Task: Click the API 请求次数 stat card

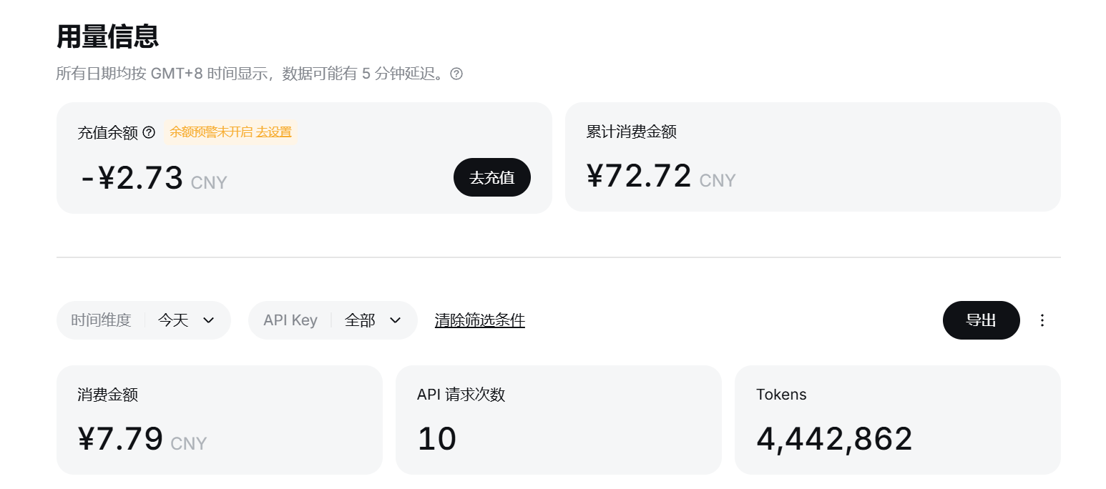Action: 559,420
